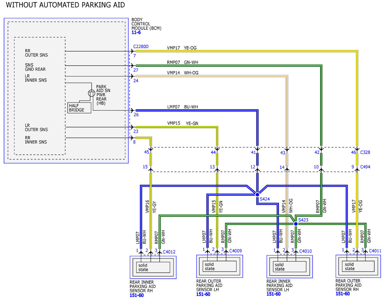390x301 pixels.
Task: Click the vertical 'VMP16' circuit label
Action: (147, 207)
